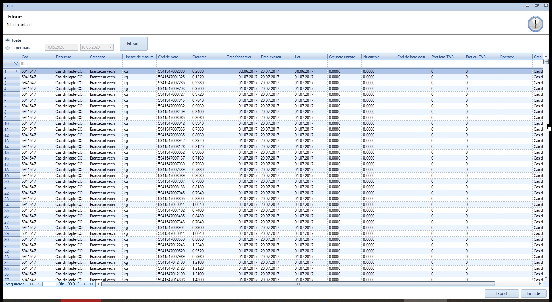Click weight cell 0.7160
552x302 pixels.
pos(208,158)
